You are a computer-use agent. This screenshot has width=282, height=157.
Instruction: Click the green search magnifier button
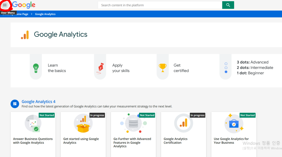228,5
